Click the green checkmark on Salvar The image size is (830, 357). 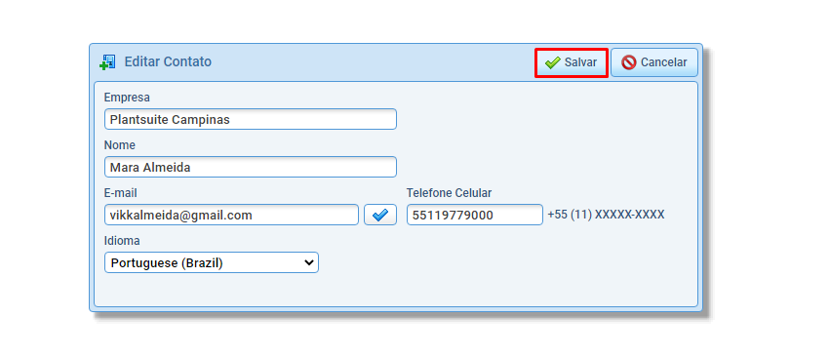click(553, 62)
